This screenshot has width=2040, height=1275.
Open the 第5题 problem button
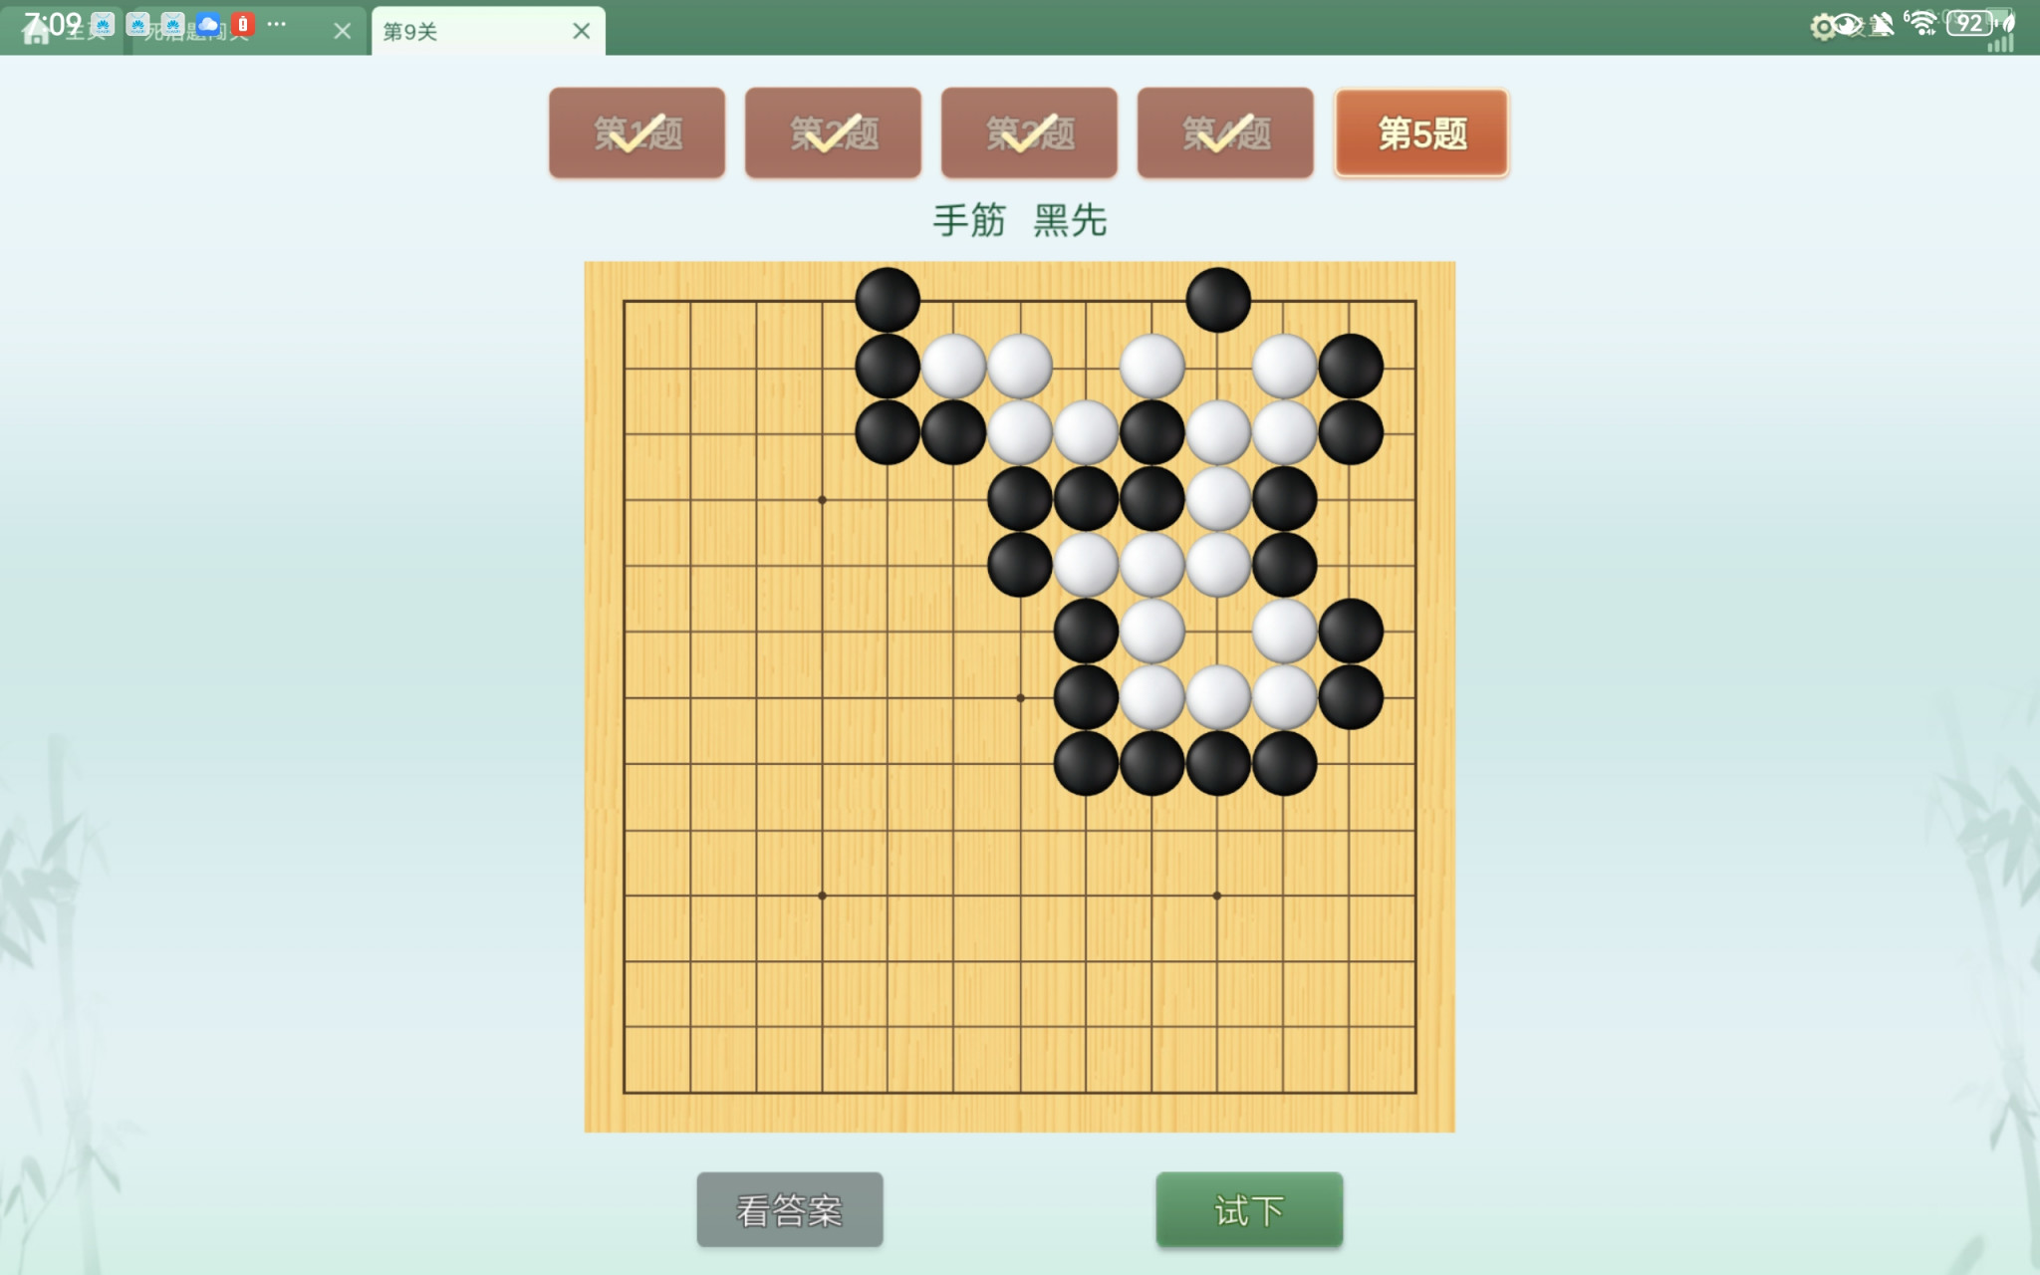pos(1421,132)
